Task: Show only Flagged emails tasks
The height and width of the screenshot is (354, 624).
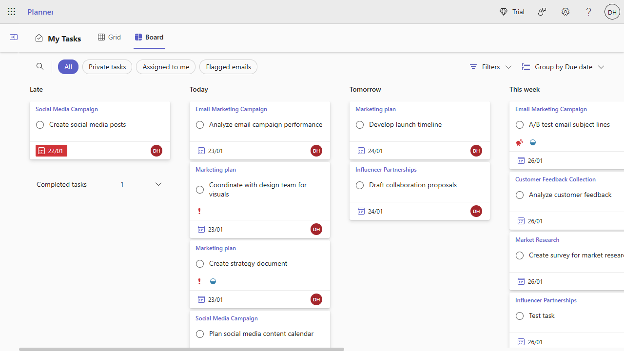Action: coord(228,67)
